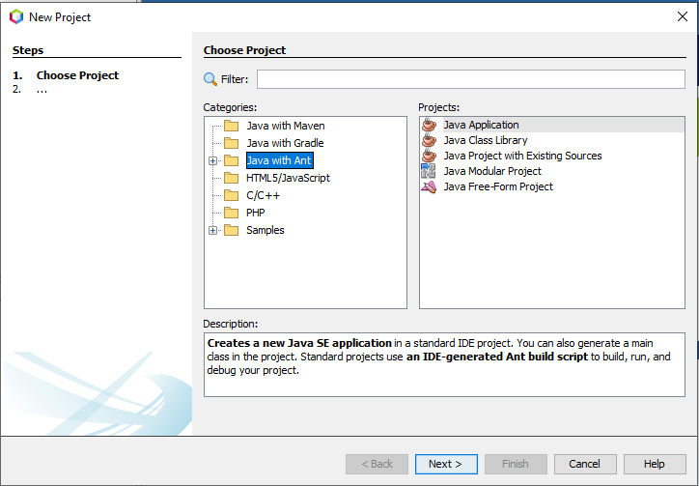
Task: Click the Java Modular Project icon
Action: [x=429, y=171]
